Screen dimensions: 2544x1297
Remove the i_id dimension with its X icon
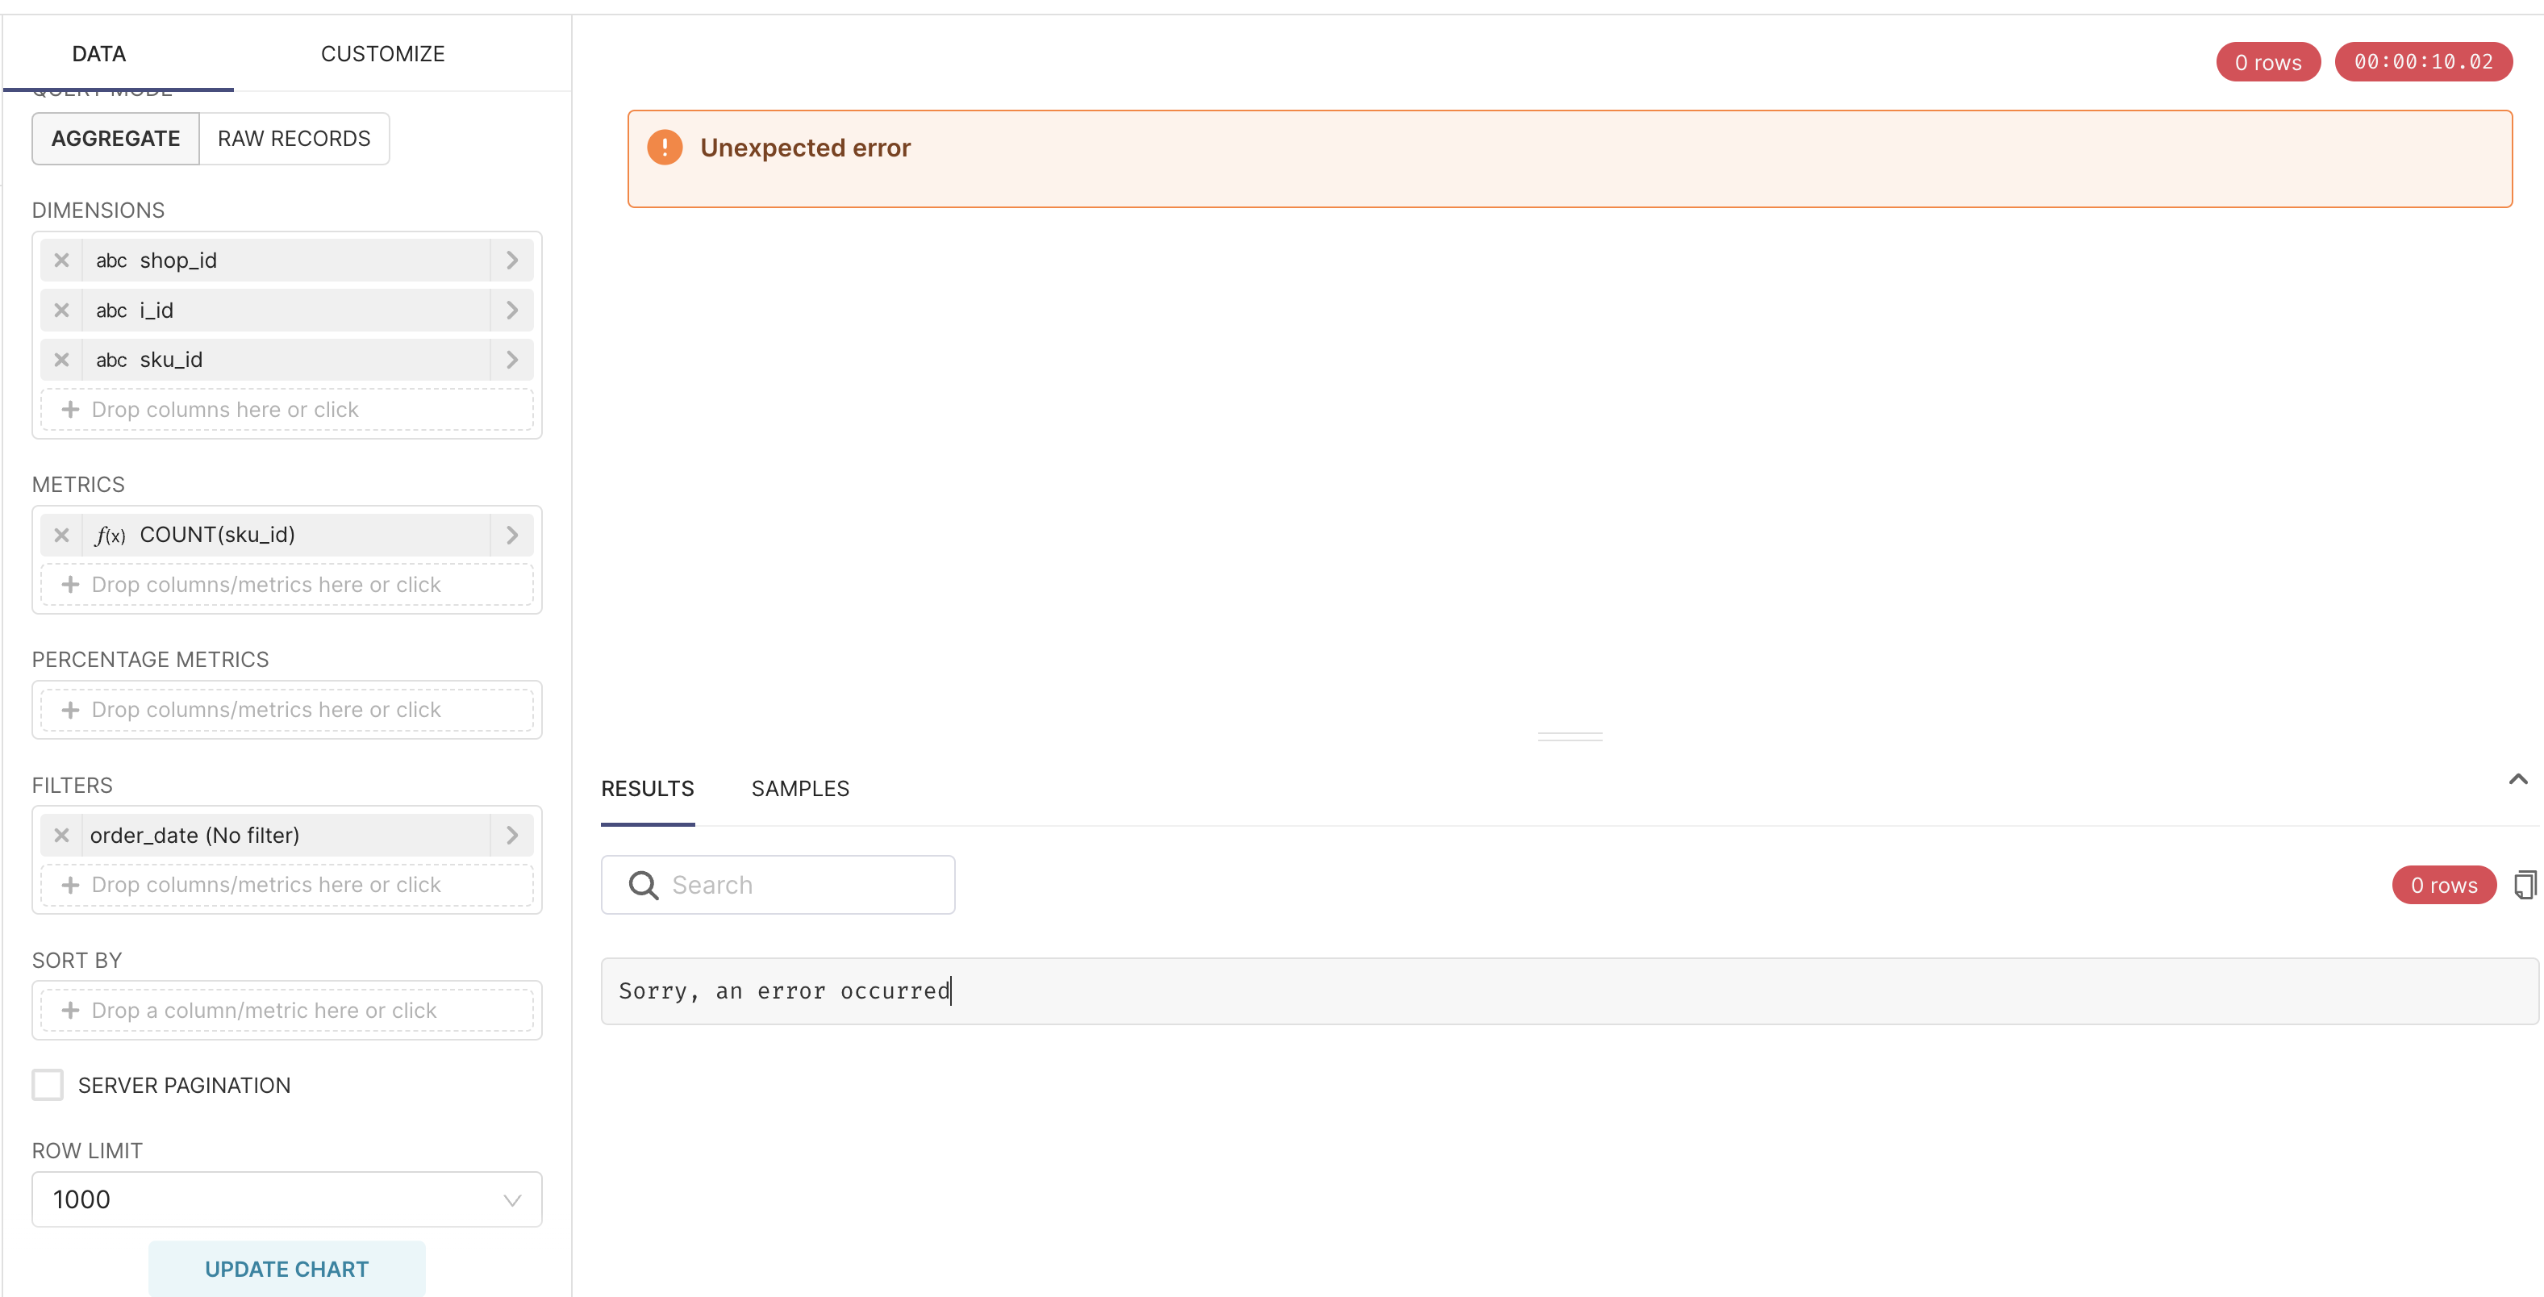(61, 311)
